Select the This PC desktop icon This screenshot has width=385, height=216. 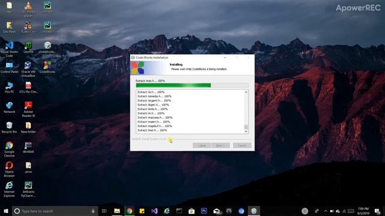[10, 88]
